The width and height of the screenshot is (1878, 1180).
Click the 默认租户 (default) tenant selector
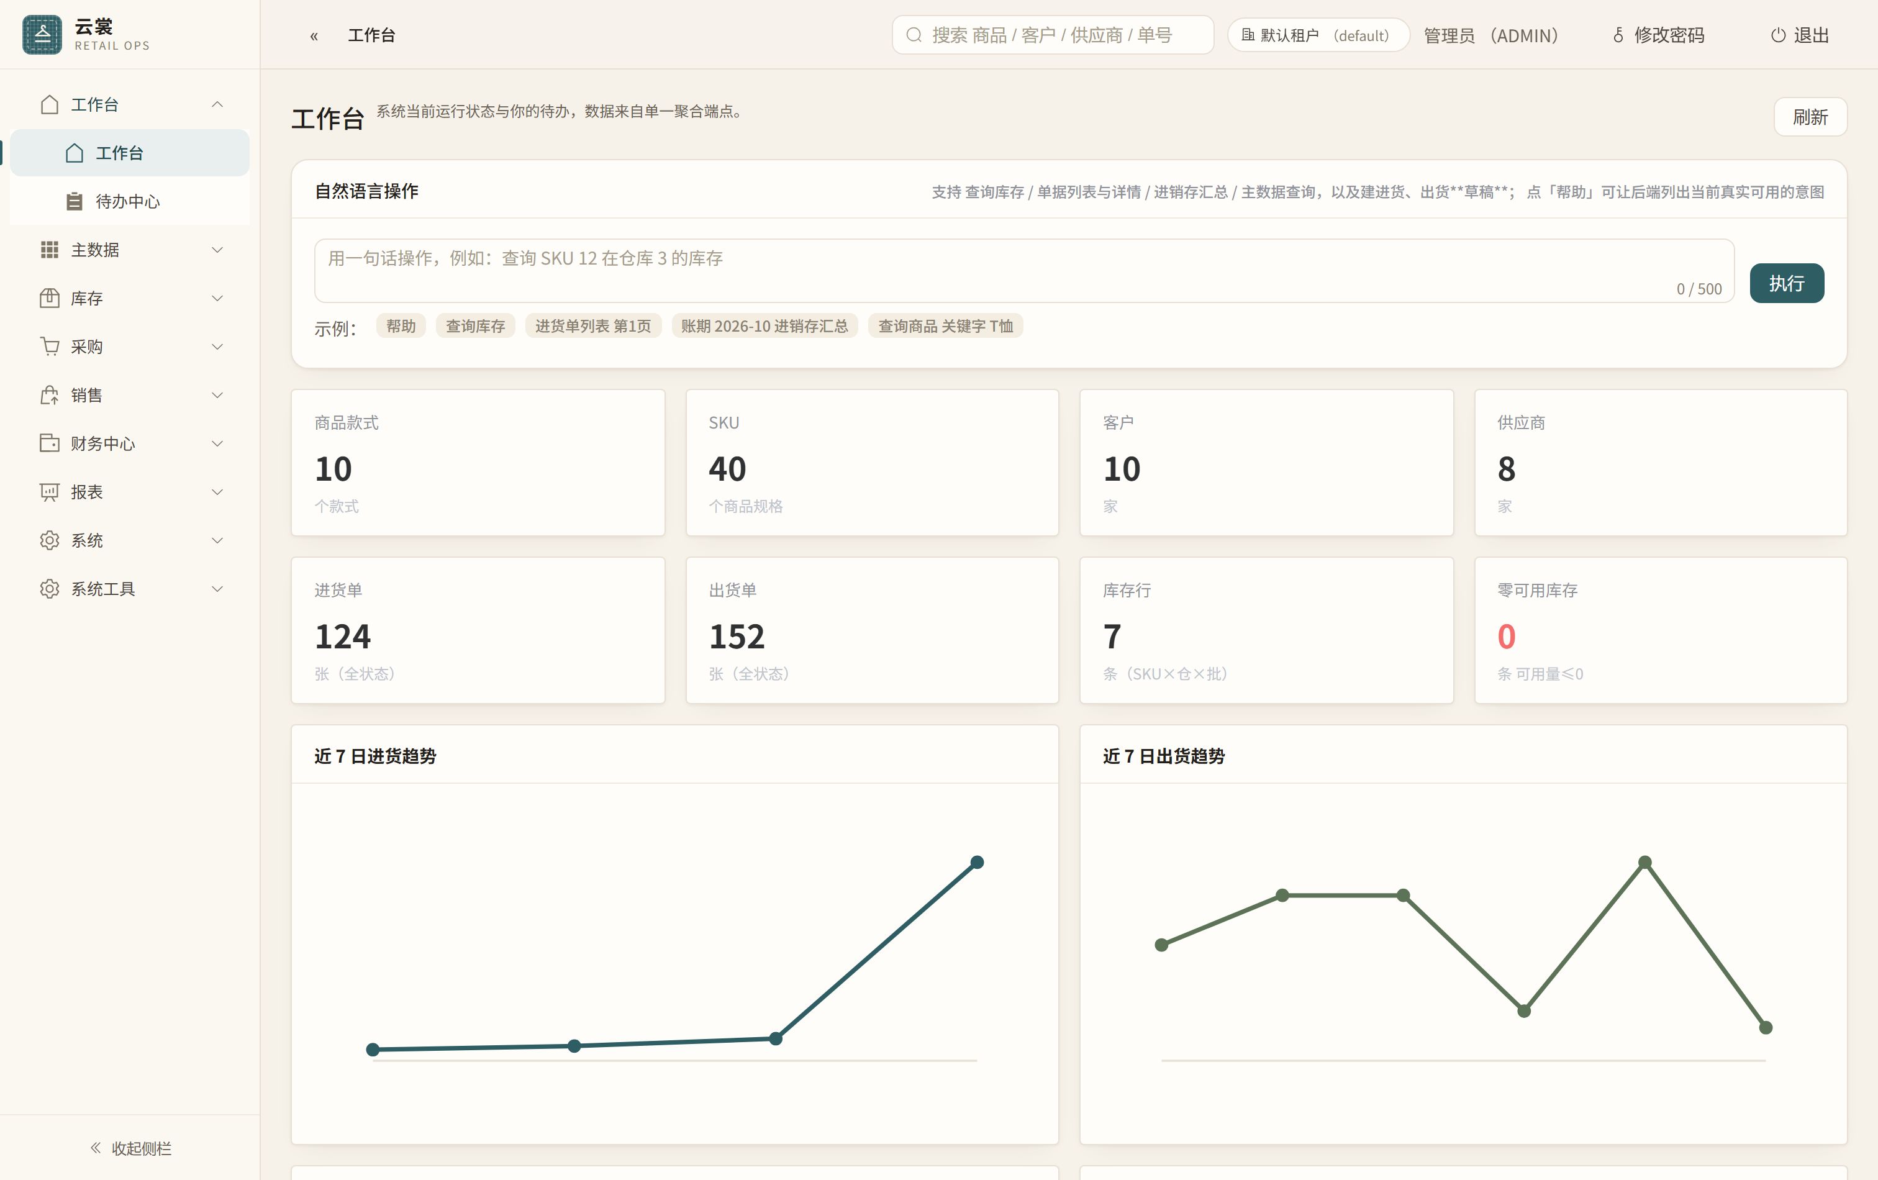click(1318, 35)
